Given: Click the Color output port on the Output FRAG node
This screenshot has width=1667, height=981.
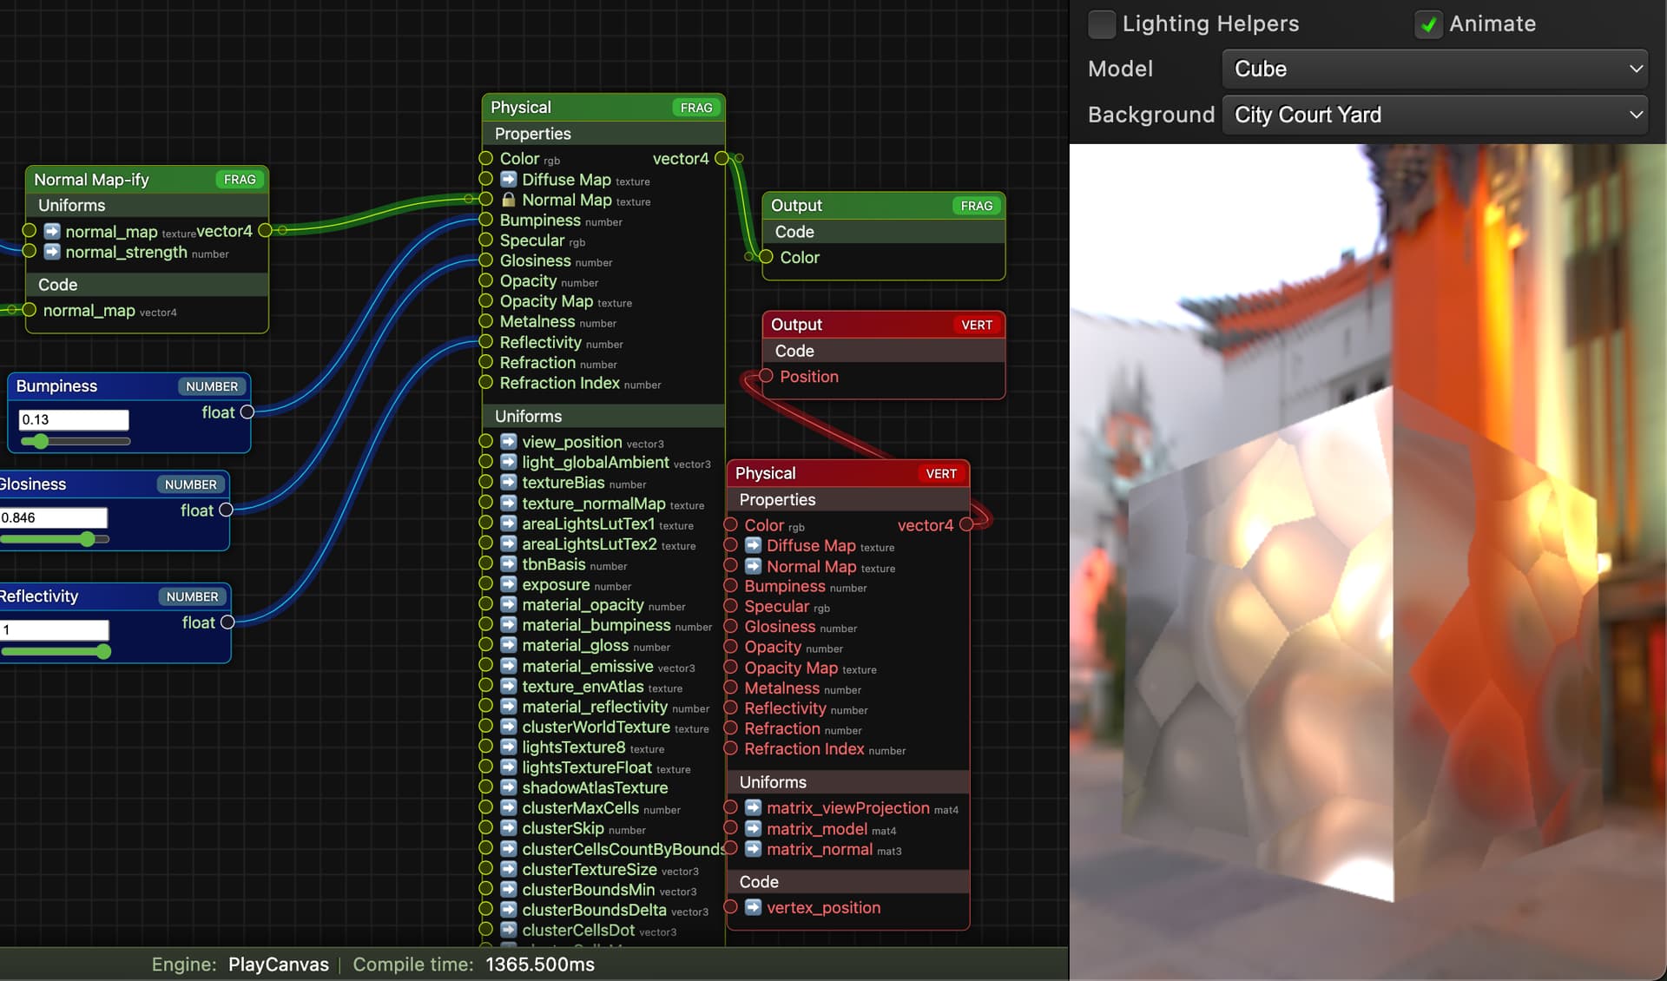Looking at the screenshot, I should coord(765,258).
